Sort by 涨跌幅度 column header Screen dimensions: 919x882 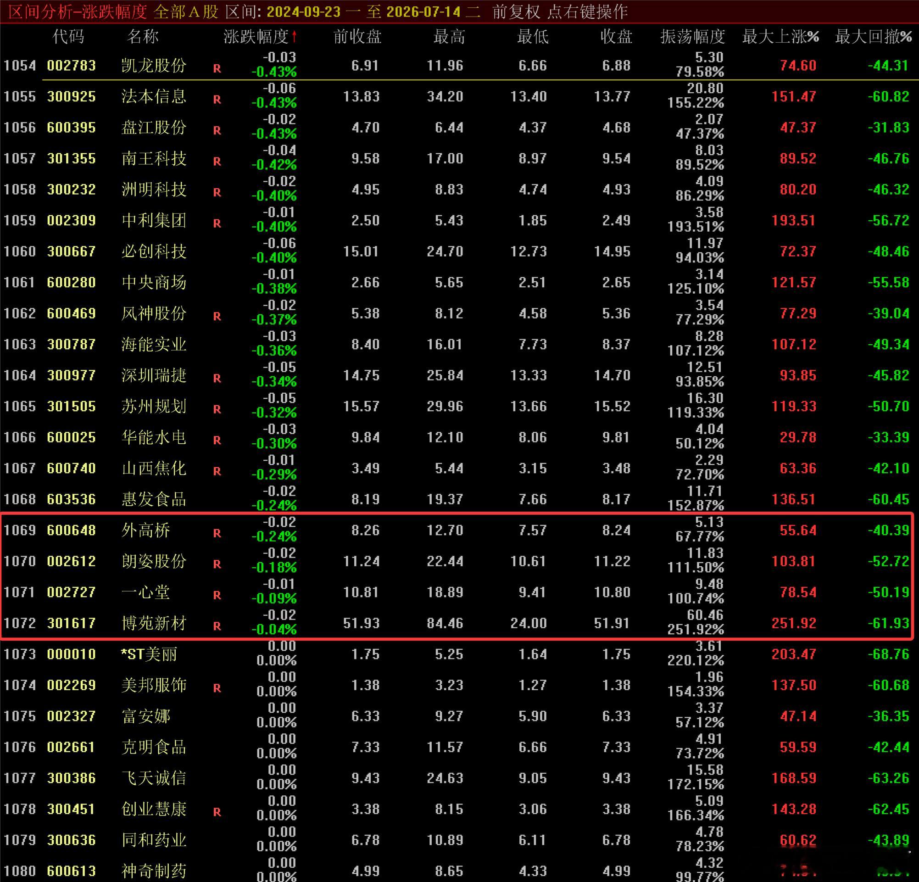260,37
